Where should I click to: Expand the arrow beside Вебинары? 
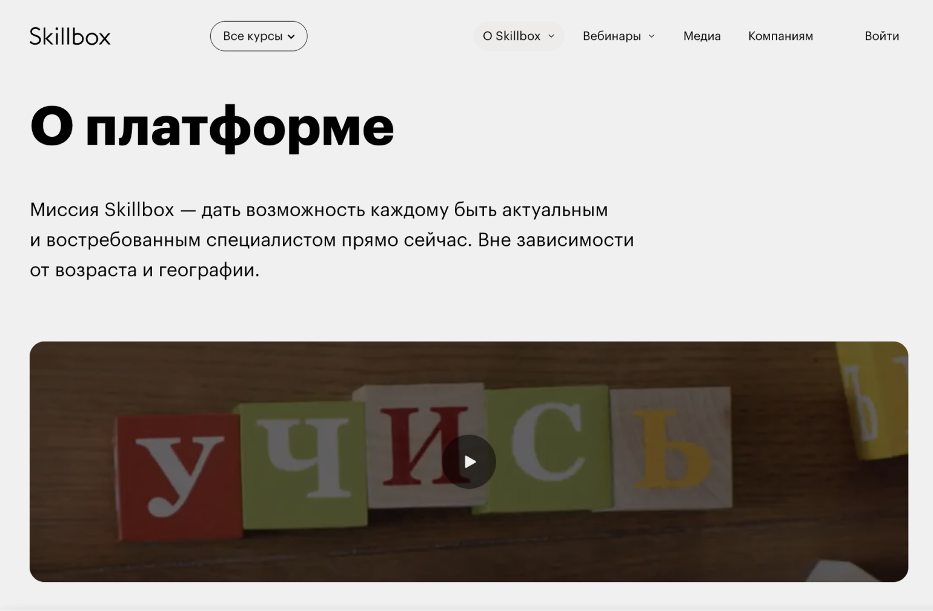652,36
